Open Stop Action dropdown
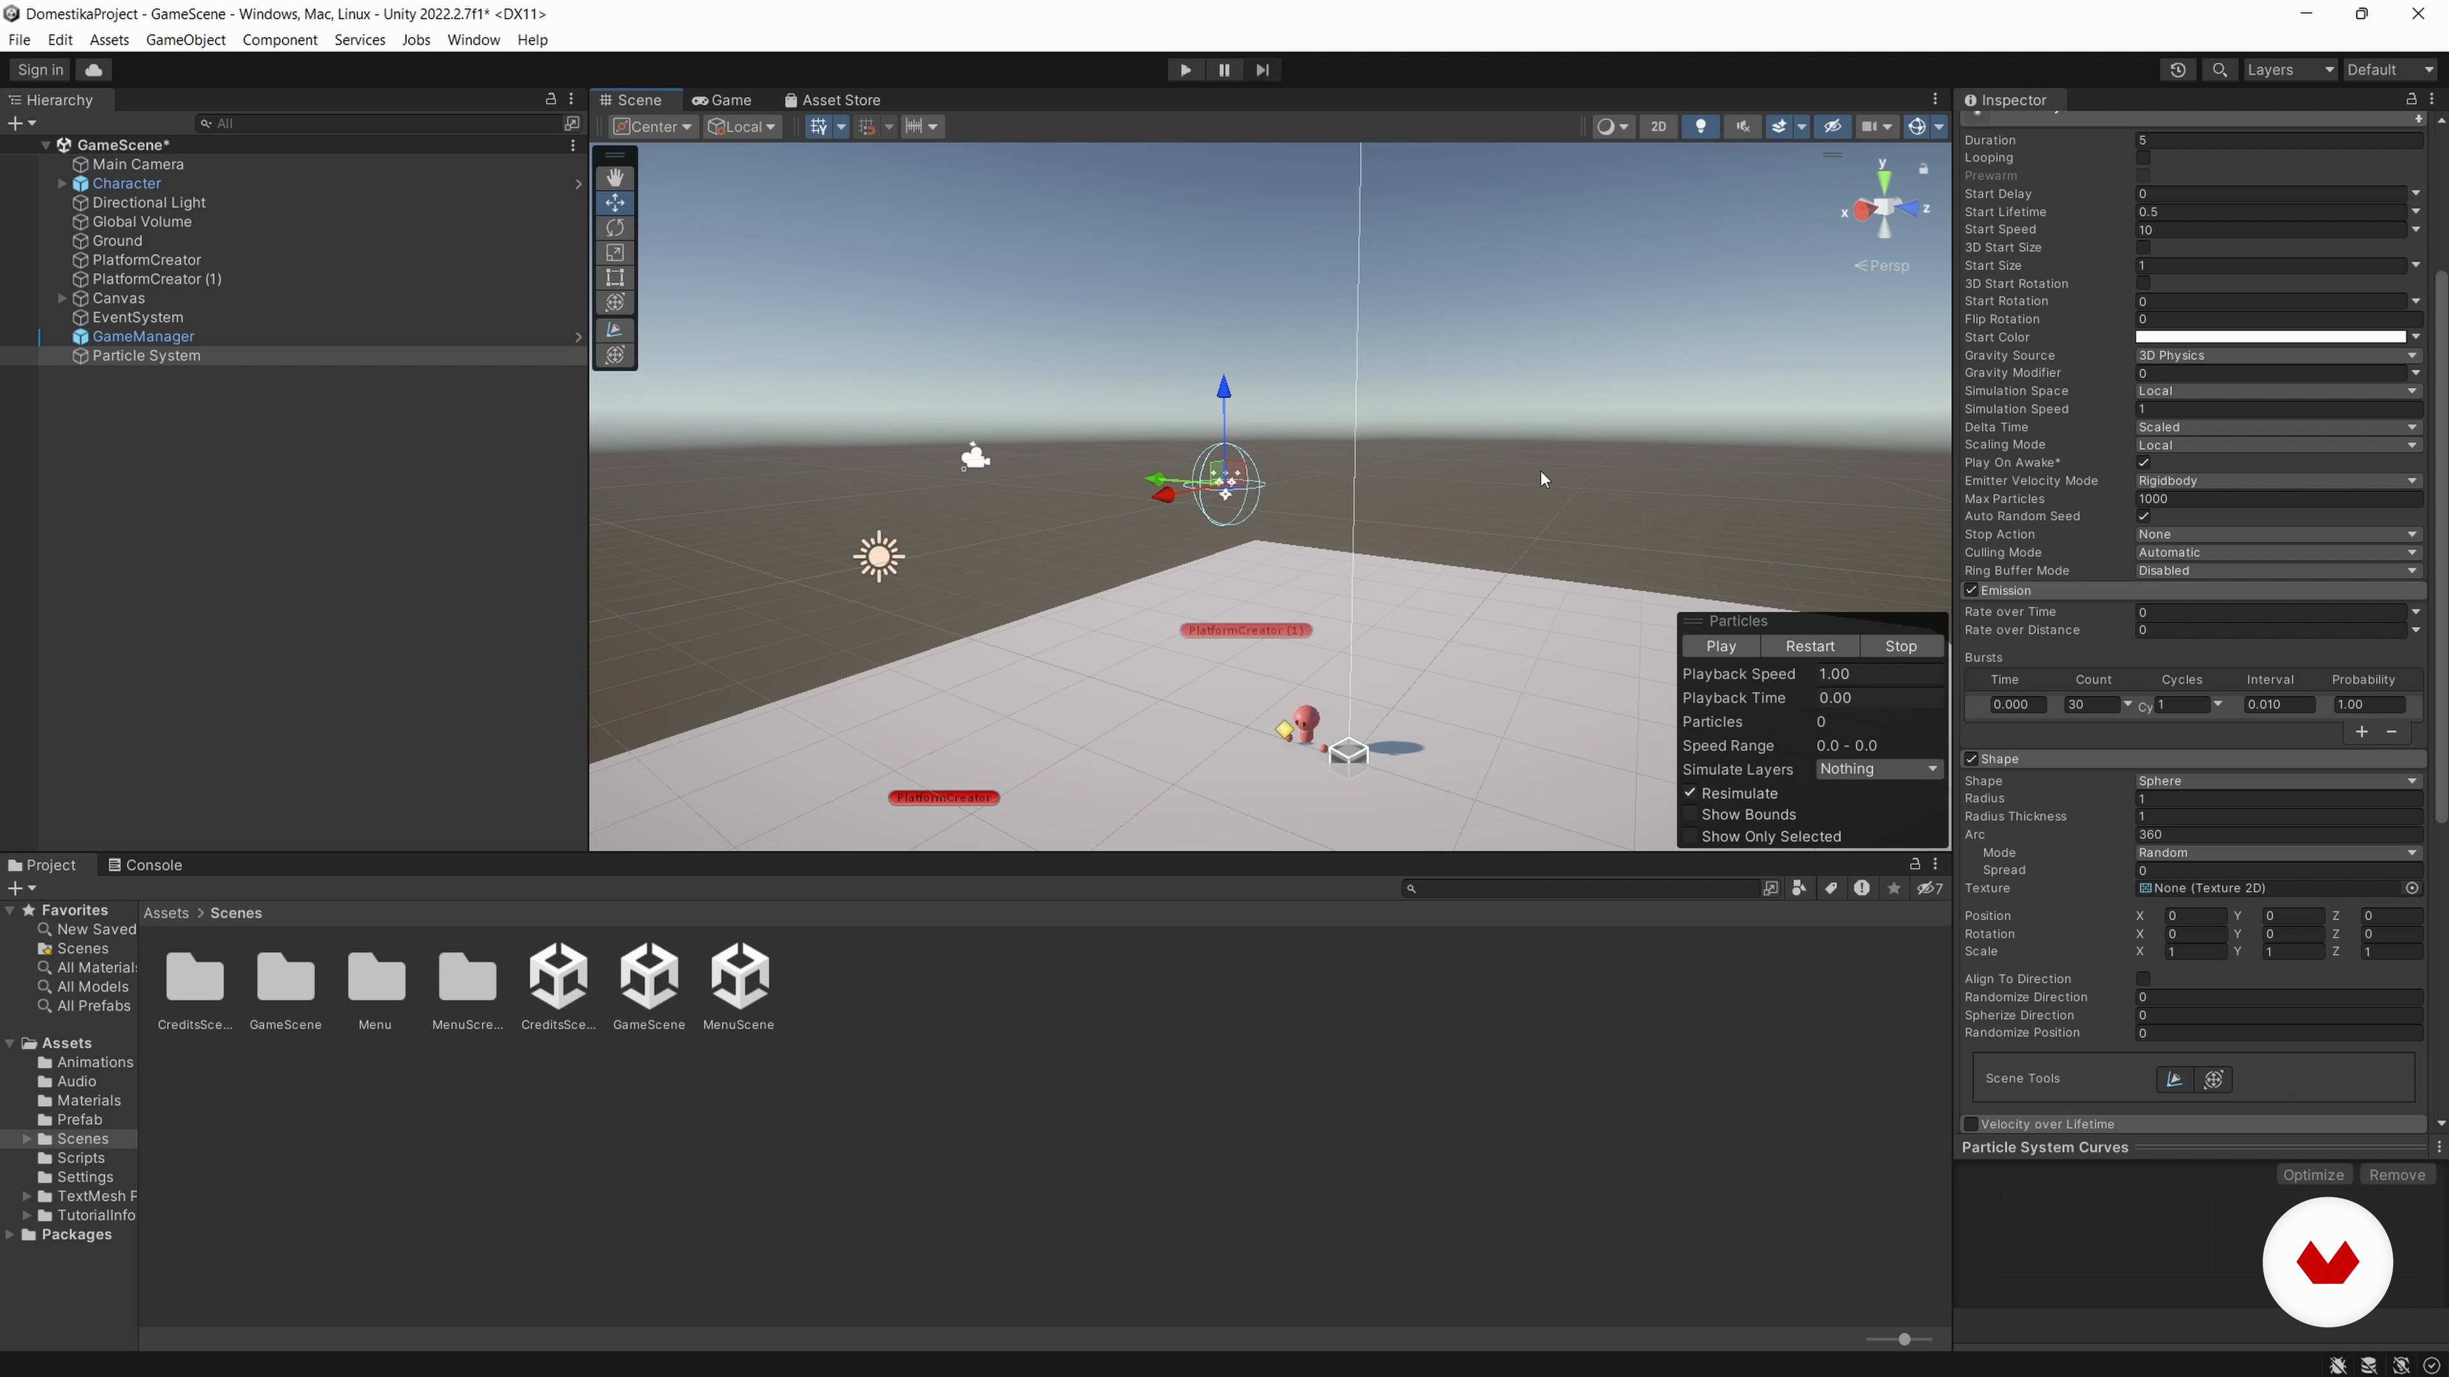The height and width of the screenshot is (1377, 2449). pyautogui.click(x=2278, y=534)
